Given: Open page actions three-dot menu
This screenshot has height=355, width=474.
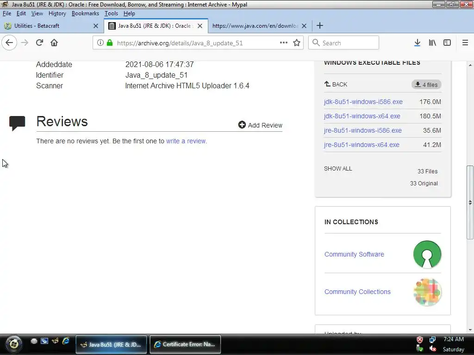Looking at the screenshot, I should pos(284,43).
